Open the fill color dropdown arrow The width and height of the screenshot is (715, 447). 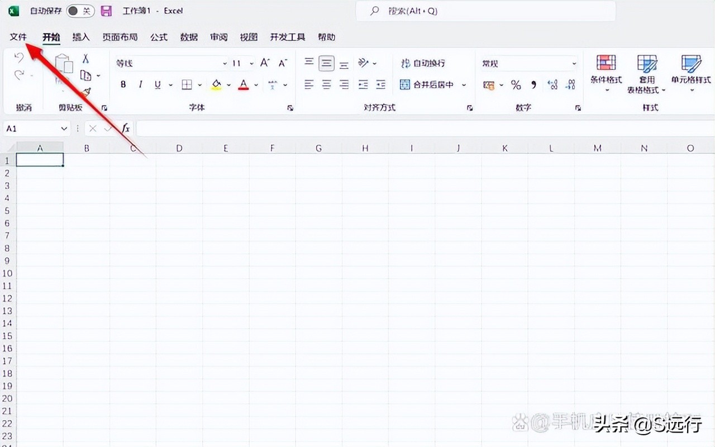[x=228, y=84]
